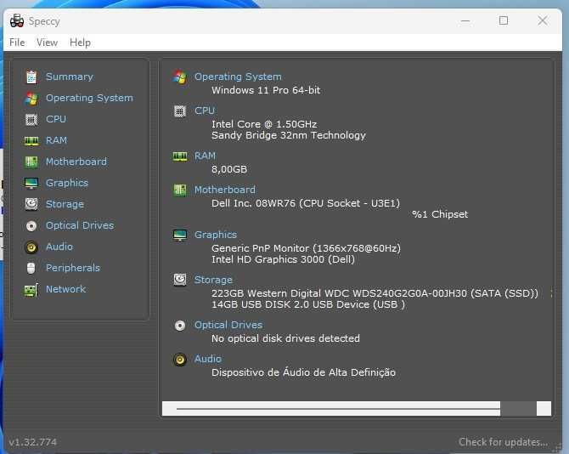Click the Storage heading link in summary
This screenshot has width=569, height=454.
213,280
